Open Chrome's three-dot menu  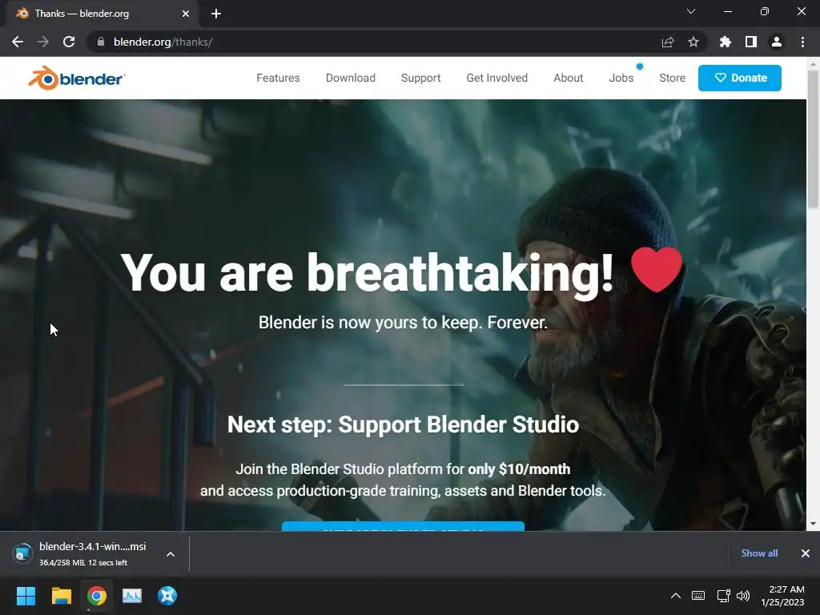pyautogui.click(x=802, y=42)
